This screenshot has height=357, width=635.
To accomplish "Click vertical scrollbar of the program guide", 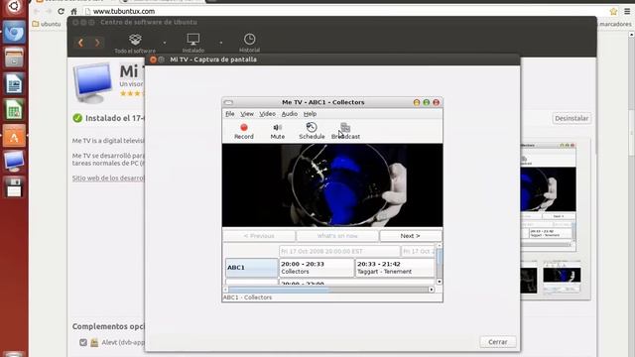I will [439, 263].
